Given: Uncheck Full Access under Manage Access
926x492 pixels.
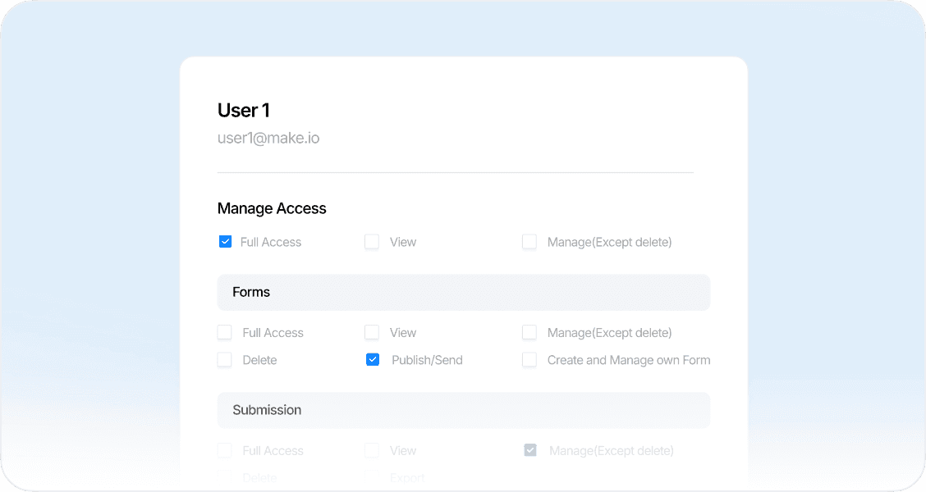Looking at the screenshot, I should 225,242.
